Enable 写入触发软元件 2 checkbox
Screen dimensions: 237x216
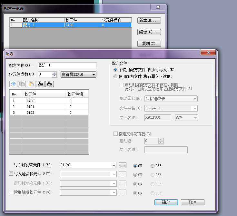click(11, 174)
